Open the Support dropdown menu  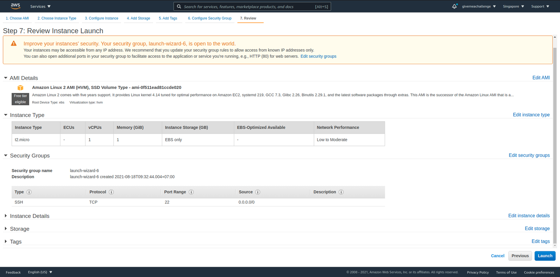(x=540, y=6)
